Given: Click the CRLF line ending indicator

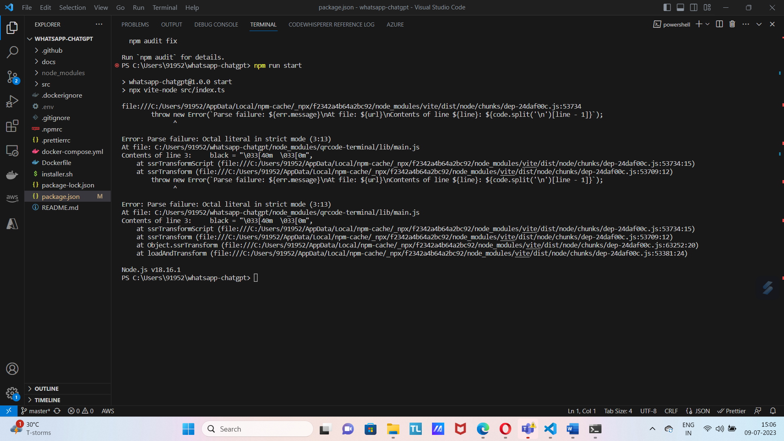Looking at the screenshot, I should (671, 411).
